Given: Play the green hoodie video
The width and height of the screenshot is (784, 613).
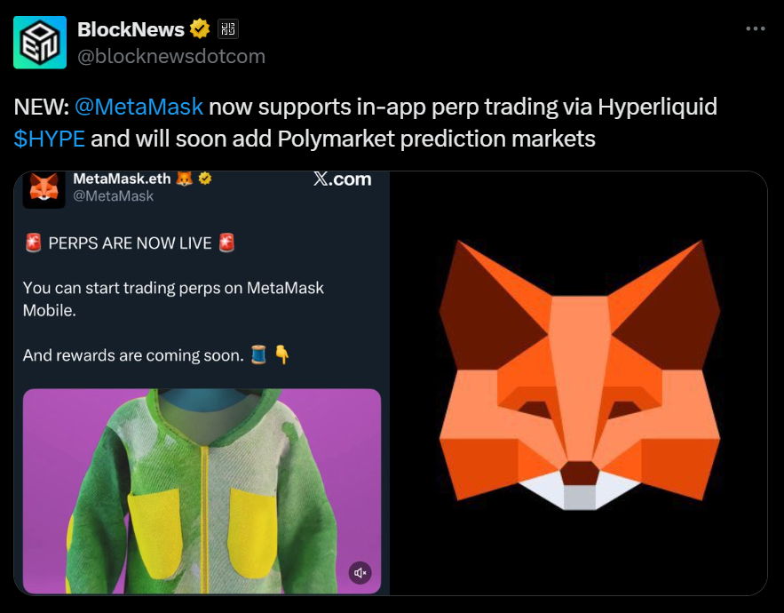Looking at the screenshot, I should click(x=202, y=490).
